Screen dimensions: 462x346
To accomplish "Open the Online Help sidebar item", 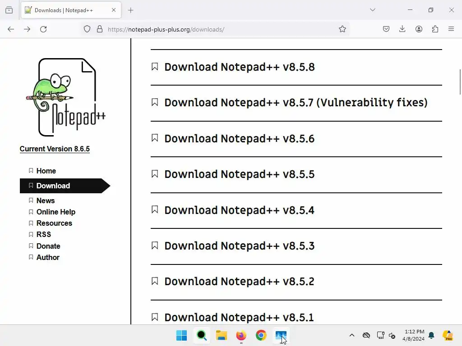I will (55, 212).
